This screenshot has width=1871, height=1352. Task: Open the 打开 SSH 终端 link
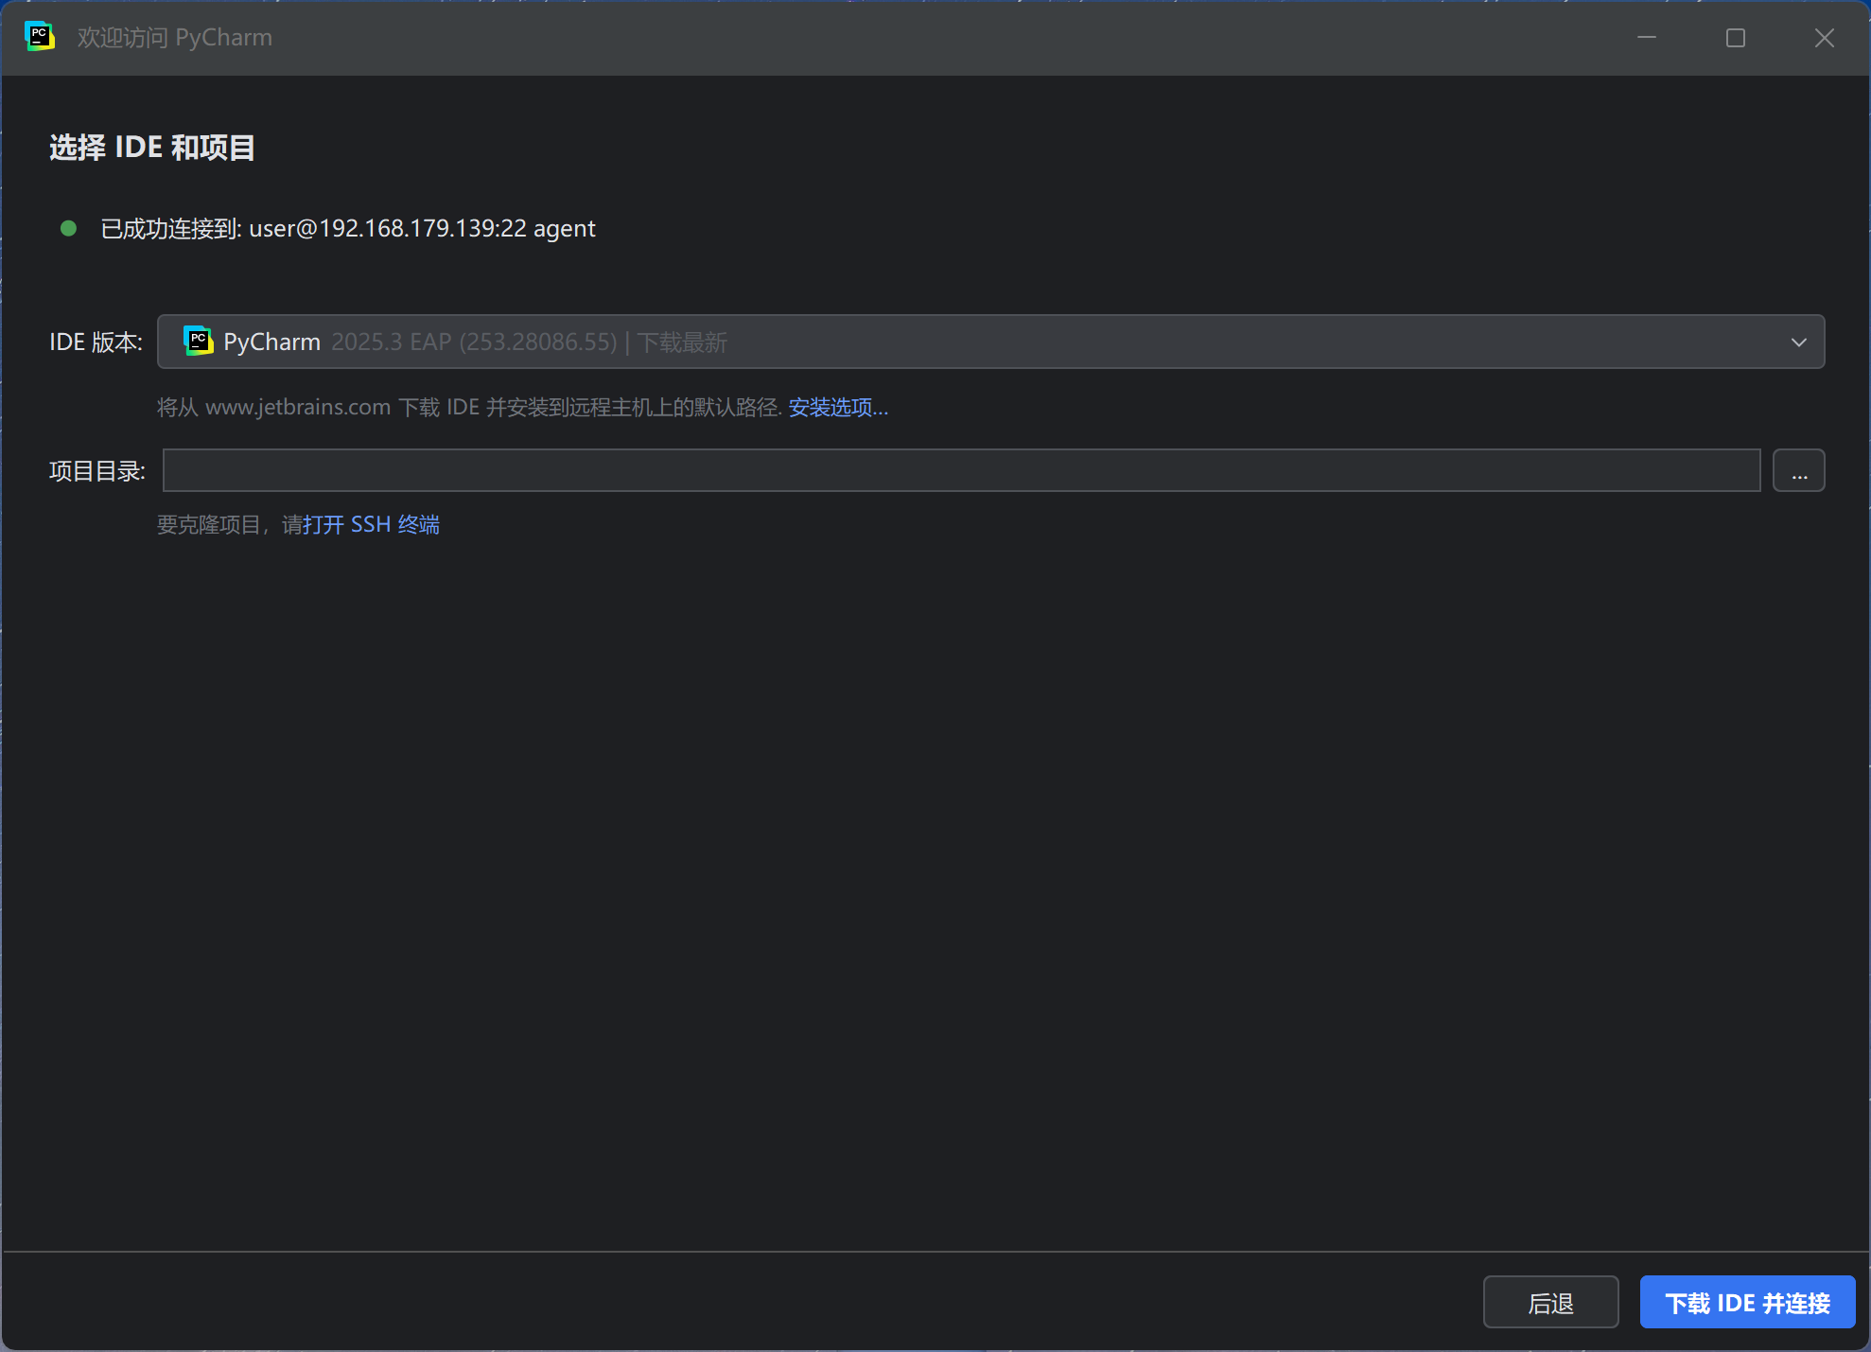[x=371, y=525]
